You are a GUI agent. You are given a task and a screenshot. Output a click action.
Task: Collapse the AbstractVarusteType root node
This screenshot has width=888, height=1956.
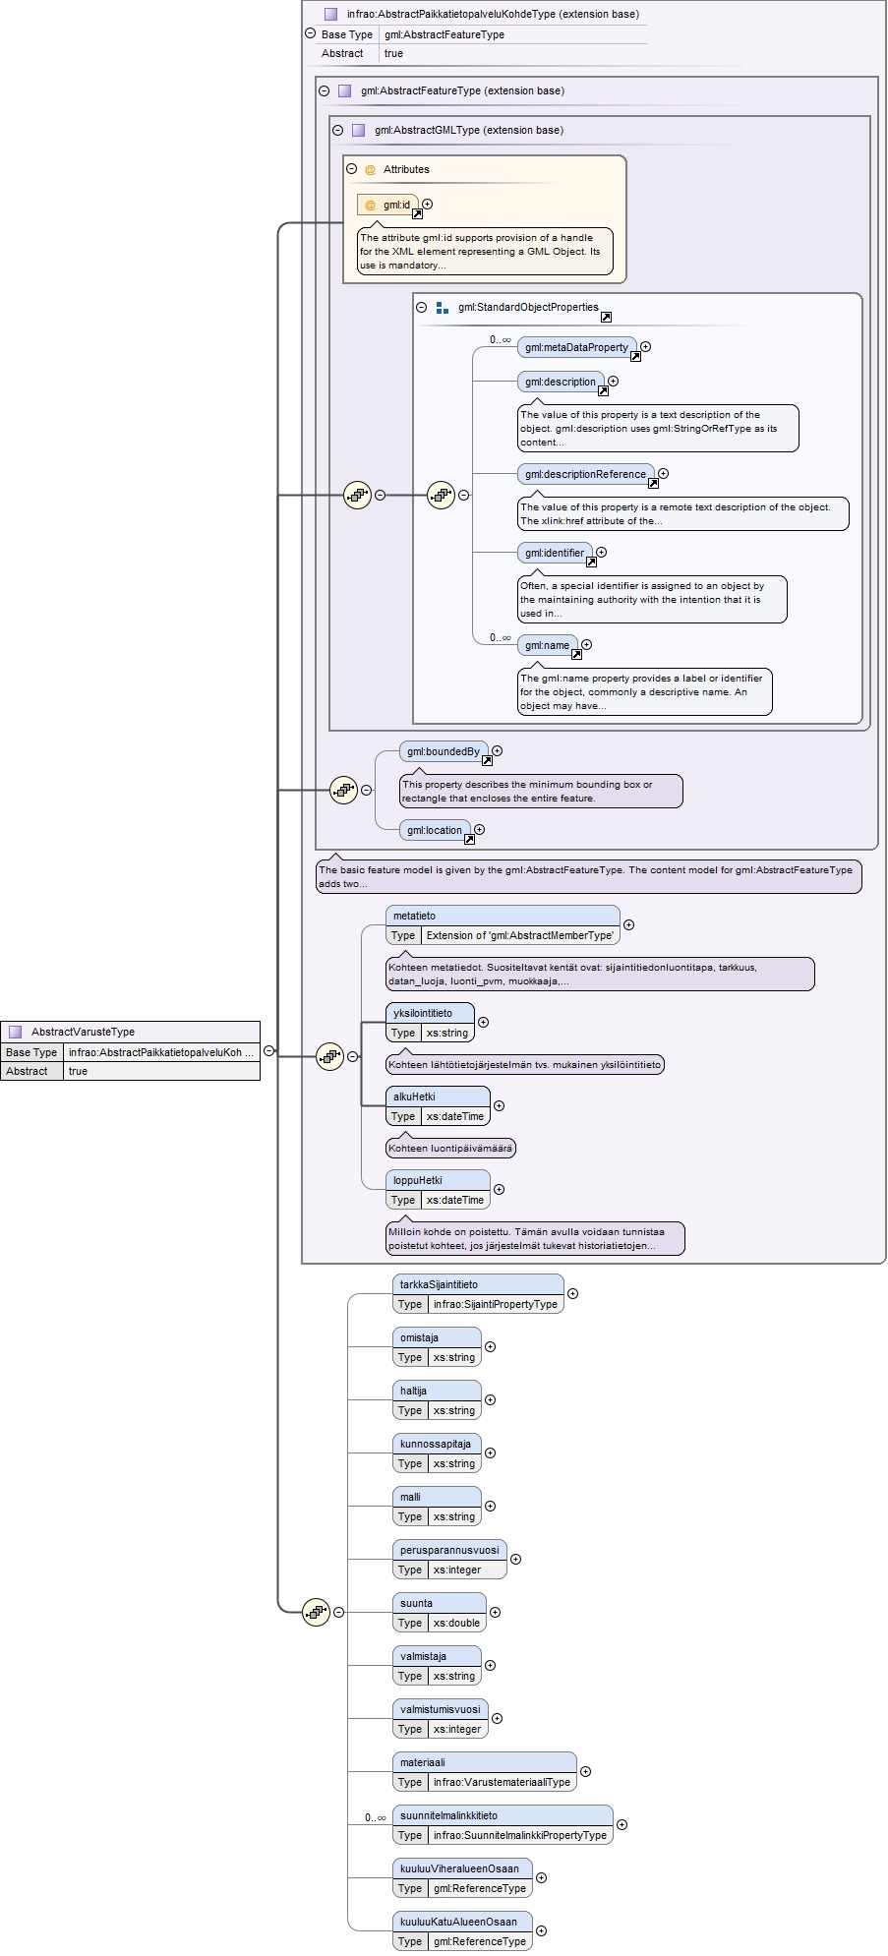point(268,1050)
